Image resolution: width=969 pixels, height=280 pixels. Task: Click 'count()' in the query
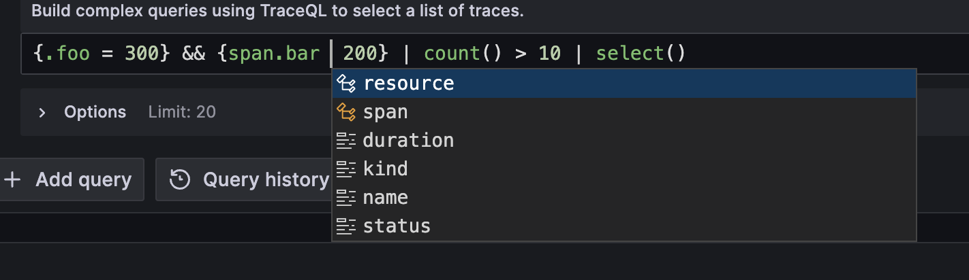tap(463, 53)
